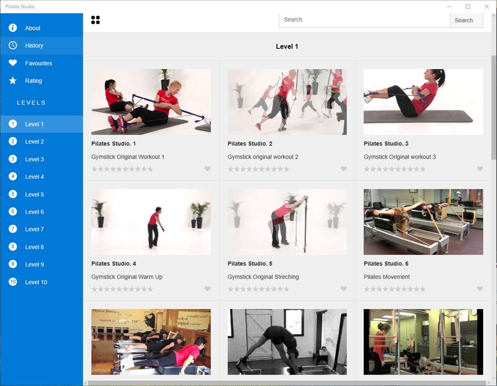497x386 pixels.
Task: Set star rating on Pilates Movement video
Action: click(x=394, y=289)
